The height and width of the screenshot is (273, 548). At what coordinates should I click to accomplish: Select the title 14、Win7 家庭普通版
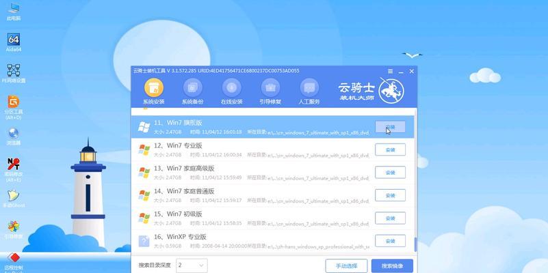click(x=184, y=191)
